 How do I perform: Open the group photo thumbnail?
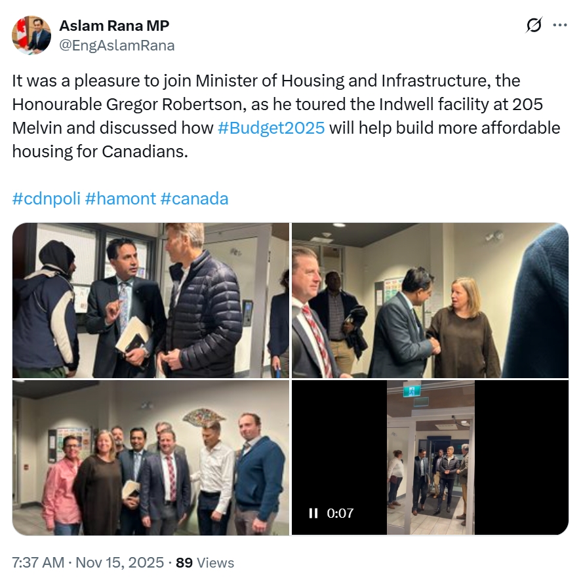[151, 457]
